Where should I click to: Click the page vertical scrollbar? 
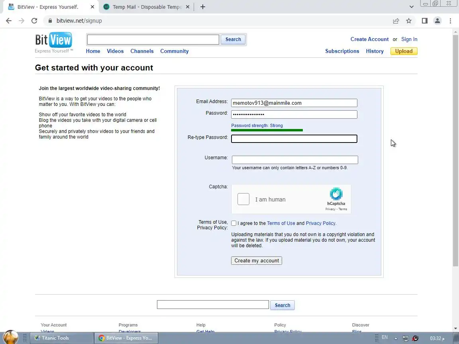point(455,150)
